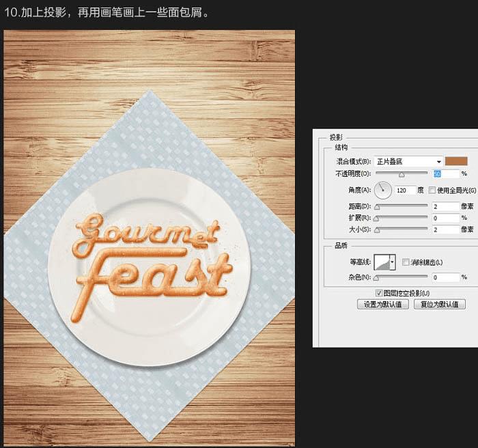Click the 杂色 noise slider handle
Image resolution: width=478 pixels, height=448 pixels.
[376, 278]
